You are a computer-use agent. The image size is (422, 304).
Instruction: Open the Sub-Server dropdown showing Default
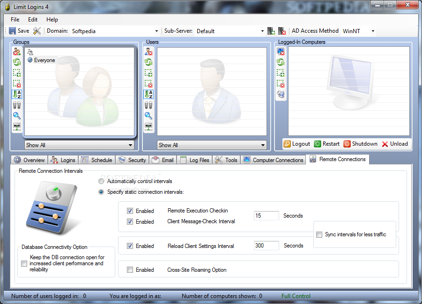[x=230, y=31]
